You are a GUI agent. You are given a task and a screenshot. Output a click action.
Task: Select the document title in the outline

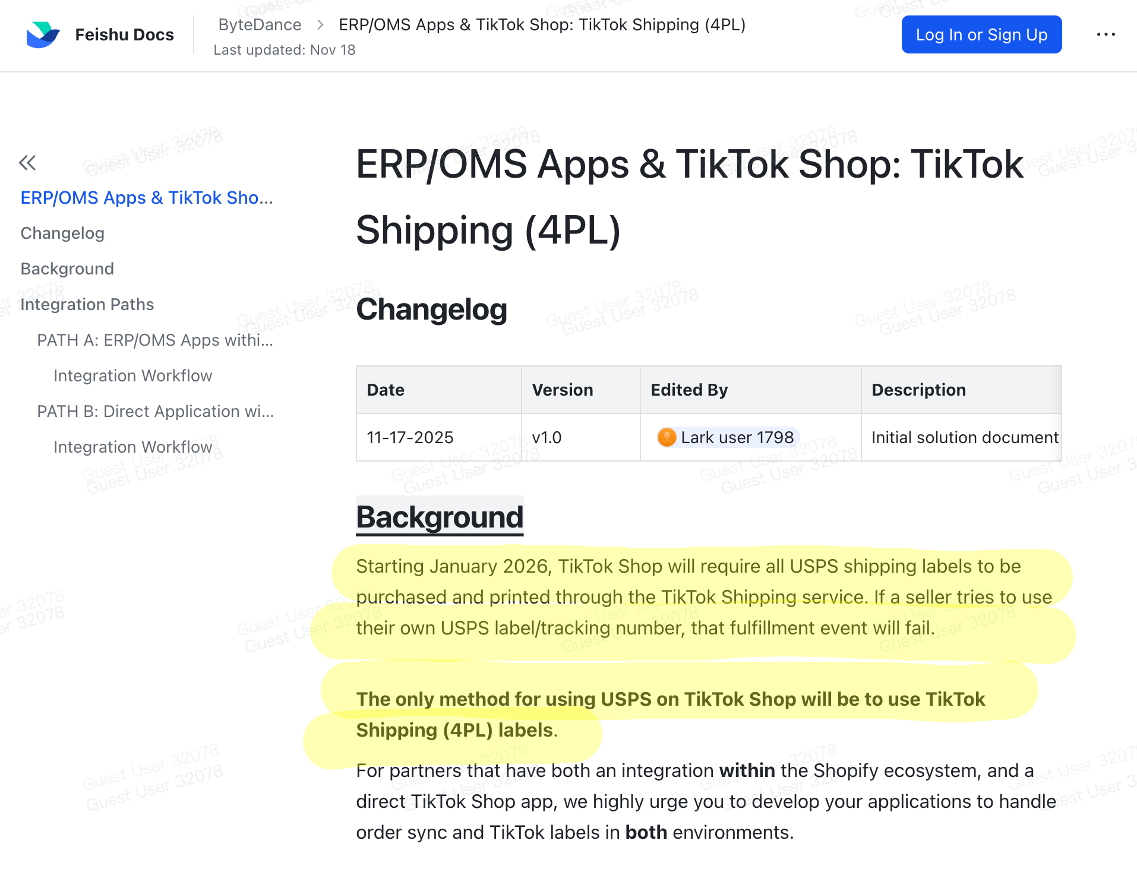pyautogui.click(x=147, y=198)
